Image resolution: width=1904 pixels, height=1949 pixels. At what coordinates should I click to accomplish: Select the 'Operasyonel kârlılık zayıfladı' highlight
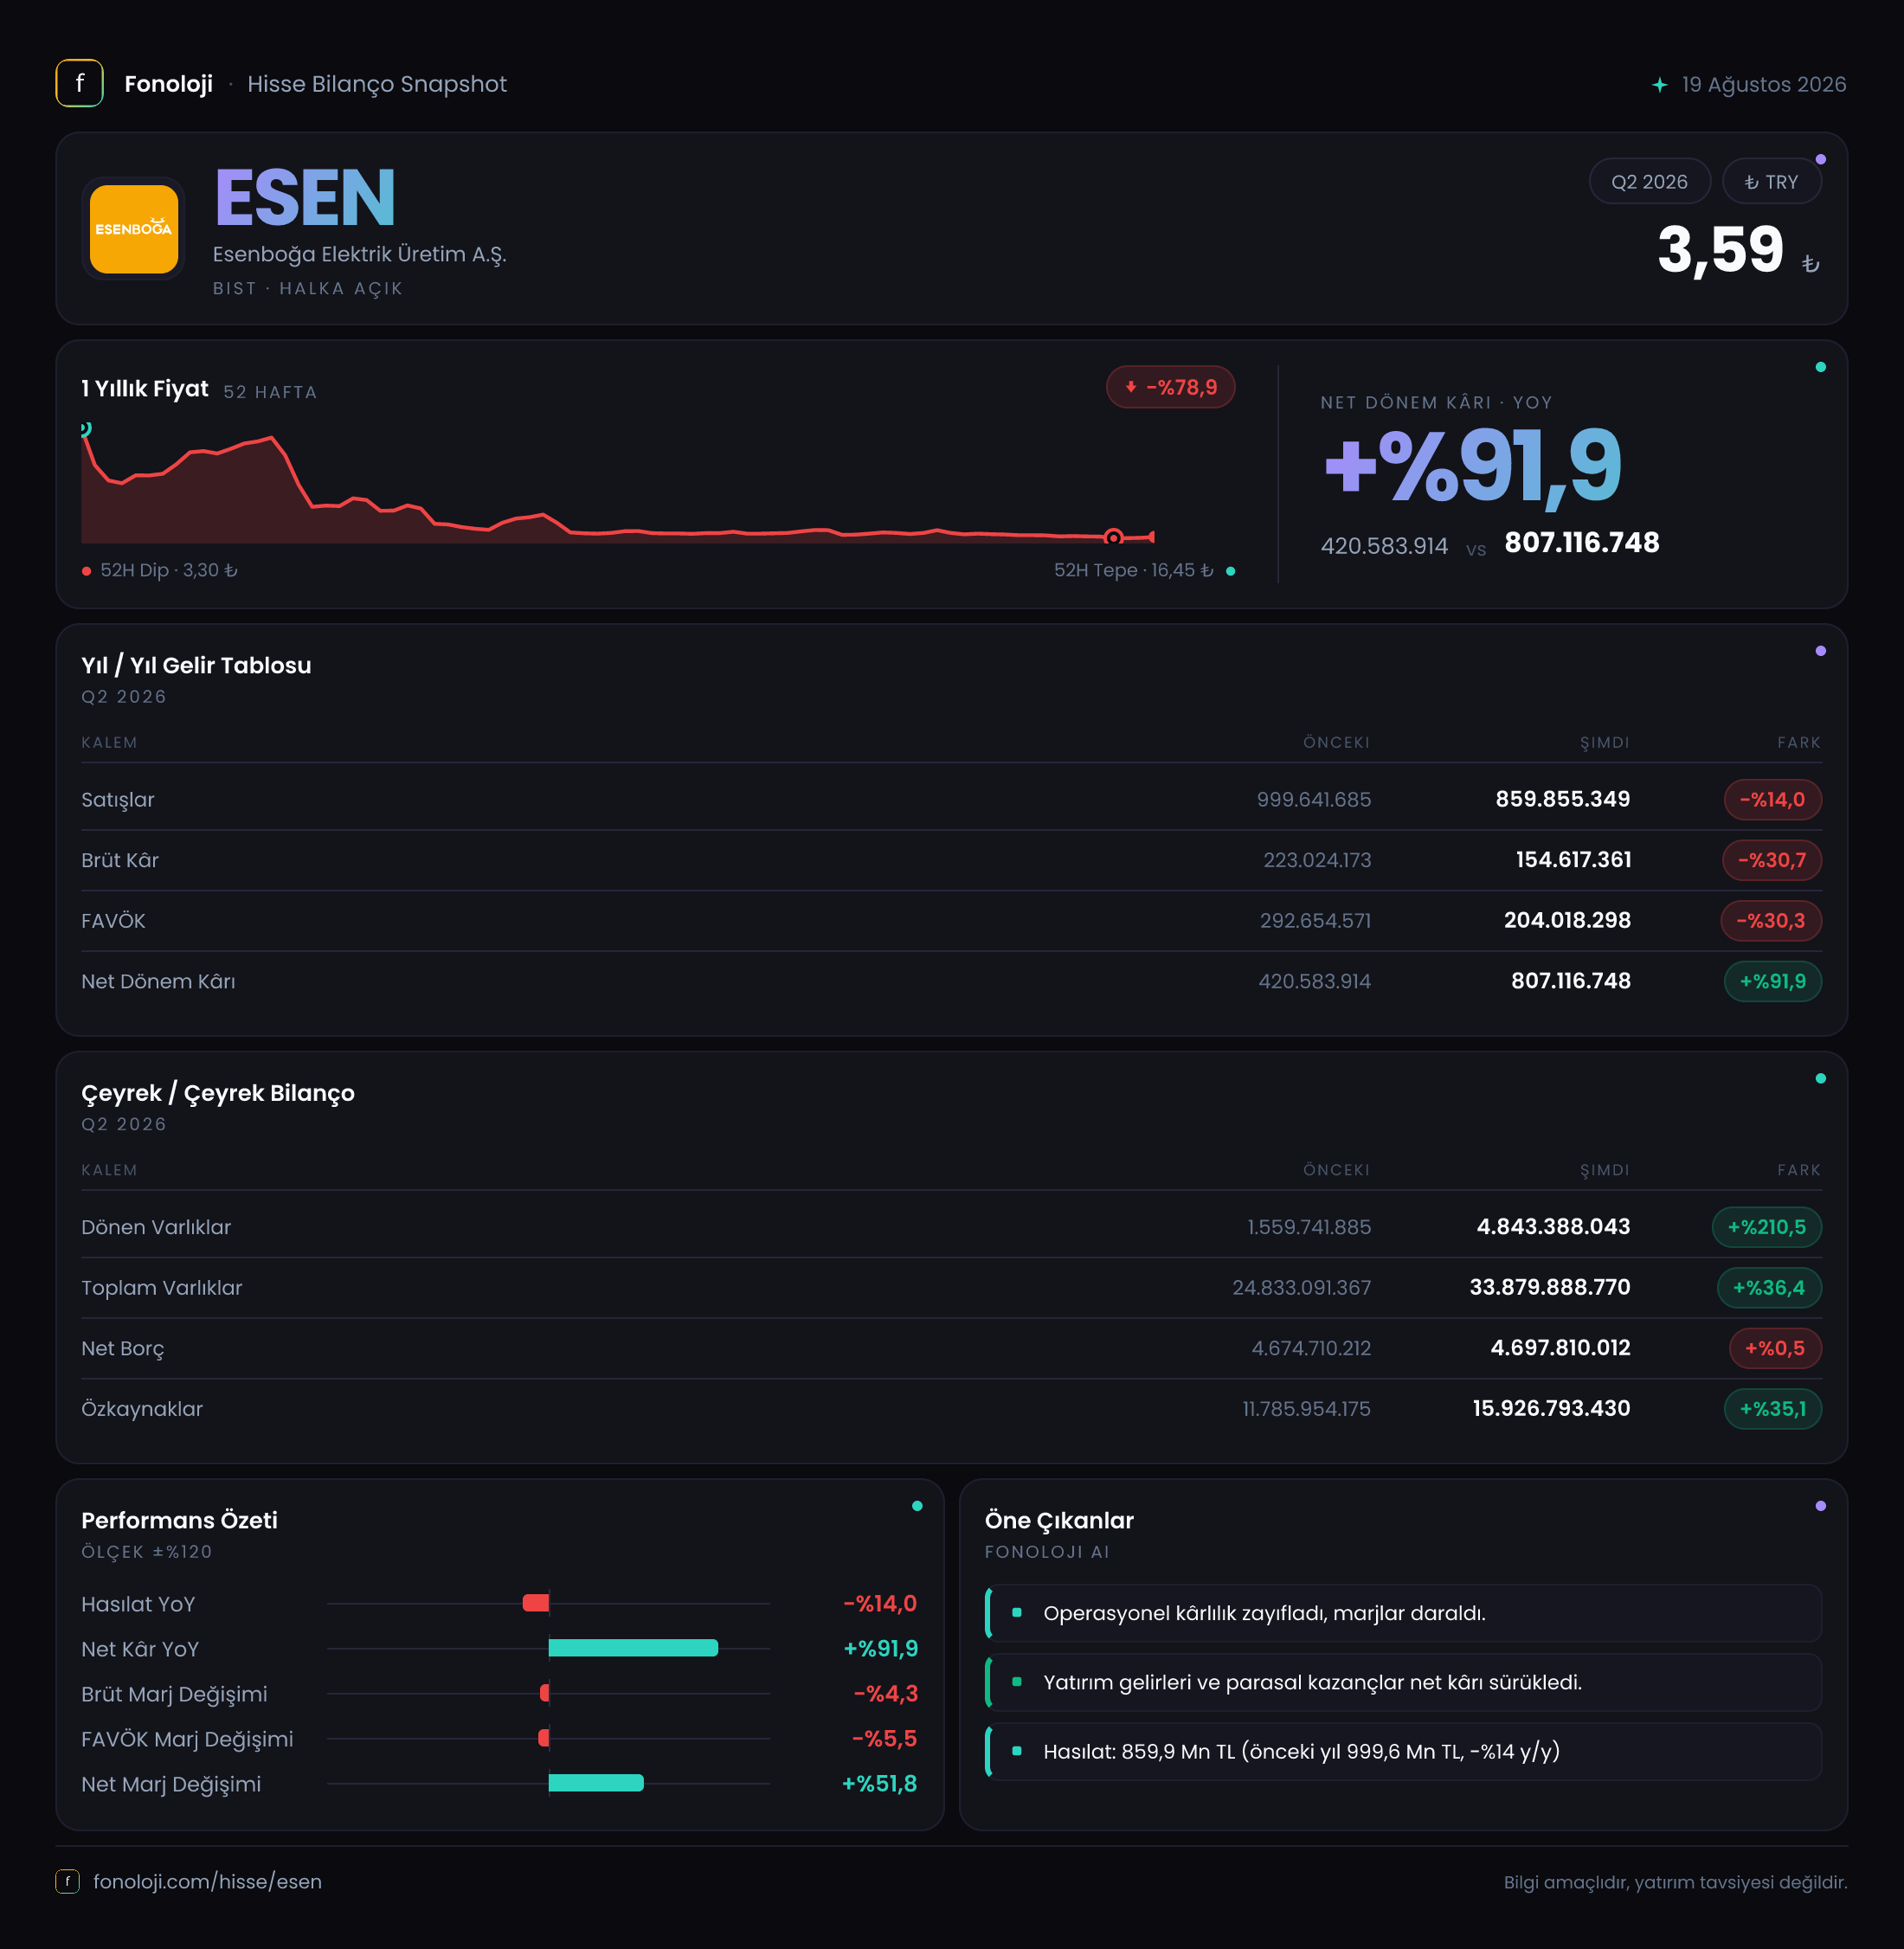[x=1403, y=1613]
